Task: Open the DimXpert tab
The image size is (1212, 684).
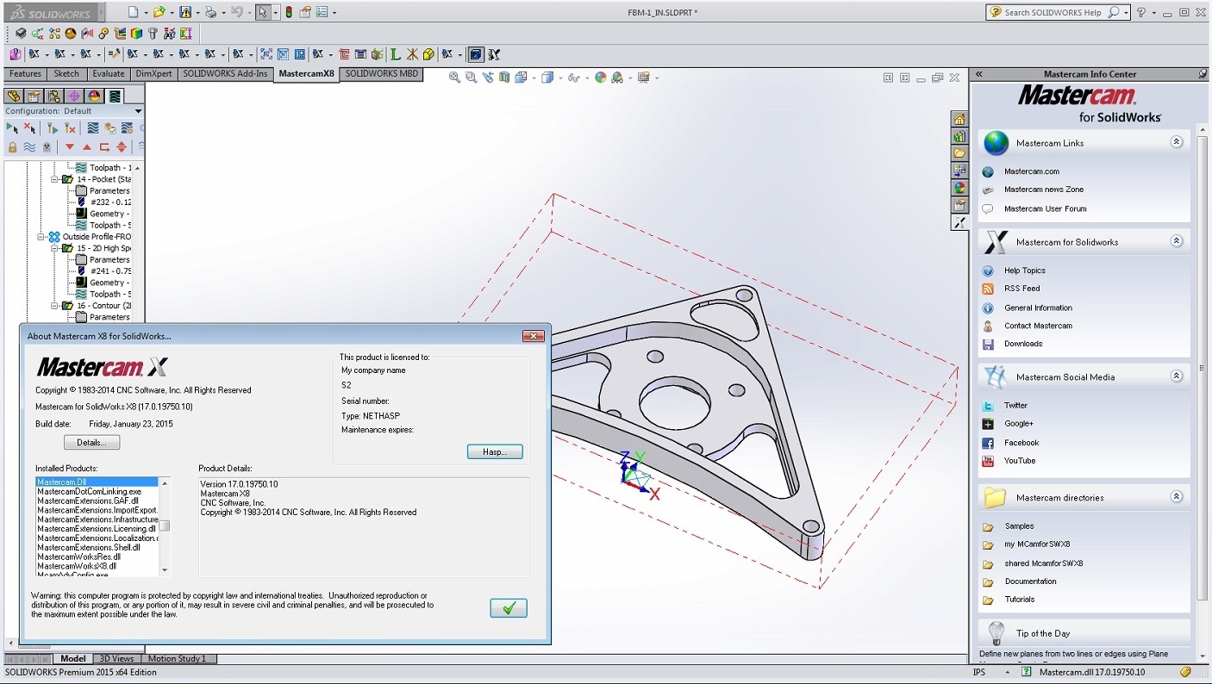Action: pyautogui.click(x=154, y=74)
